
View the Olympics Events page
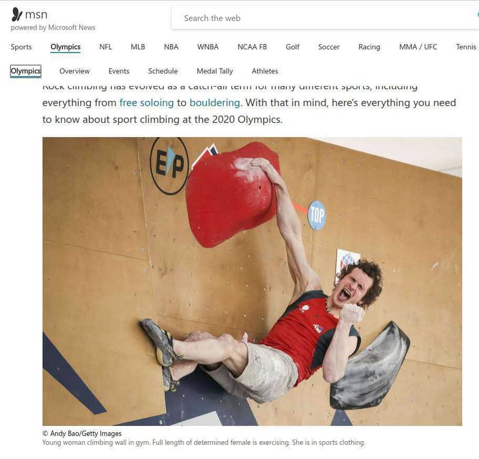119,71
